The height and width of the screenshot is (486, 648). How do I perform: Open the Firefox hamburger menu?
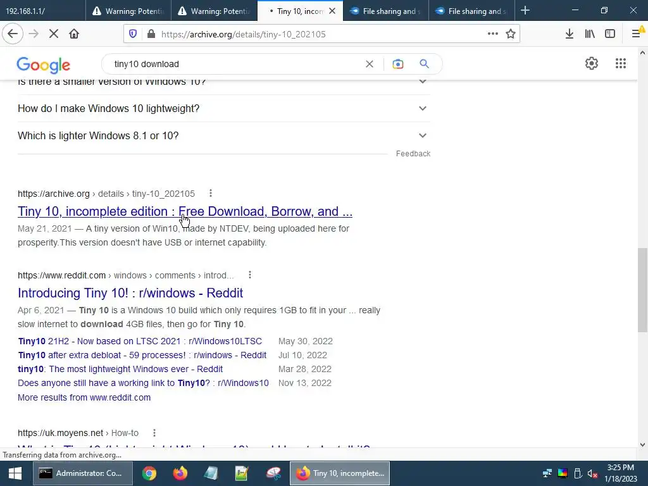(x=636, y=34)
